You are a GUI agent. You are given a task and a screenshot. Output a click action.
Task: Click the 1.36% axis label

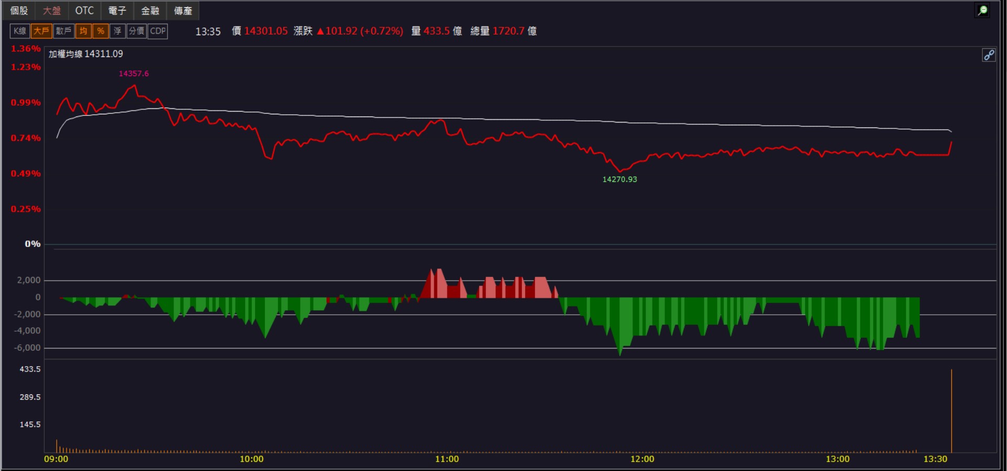pos(26,49)
